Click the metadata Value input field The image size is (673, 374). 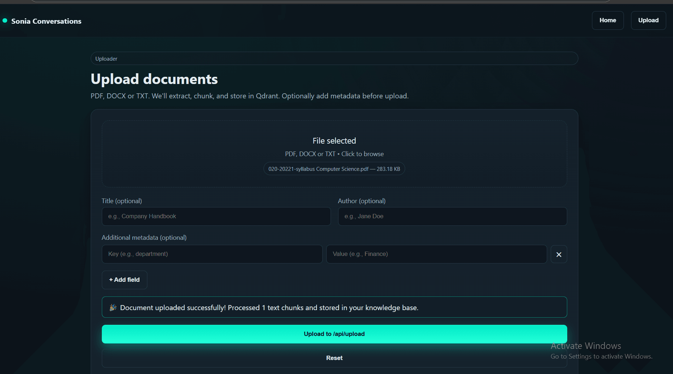436,254
